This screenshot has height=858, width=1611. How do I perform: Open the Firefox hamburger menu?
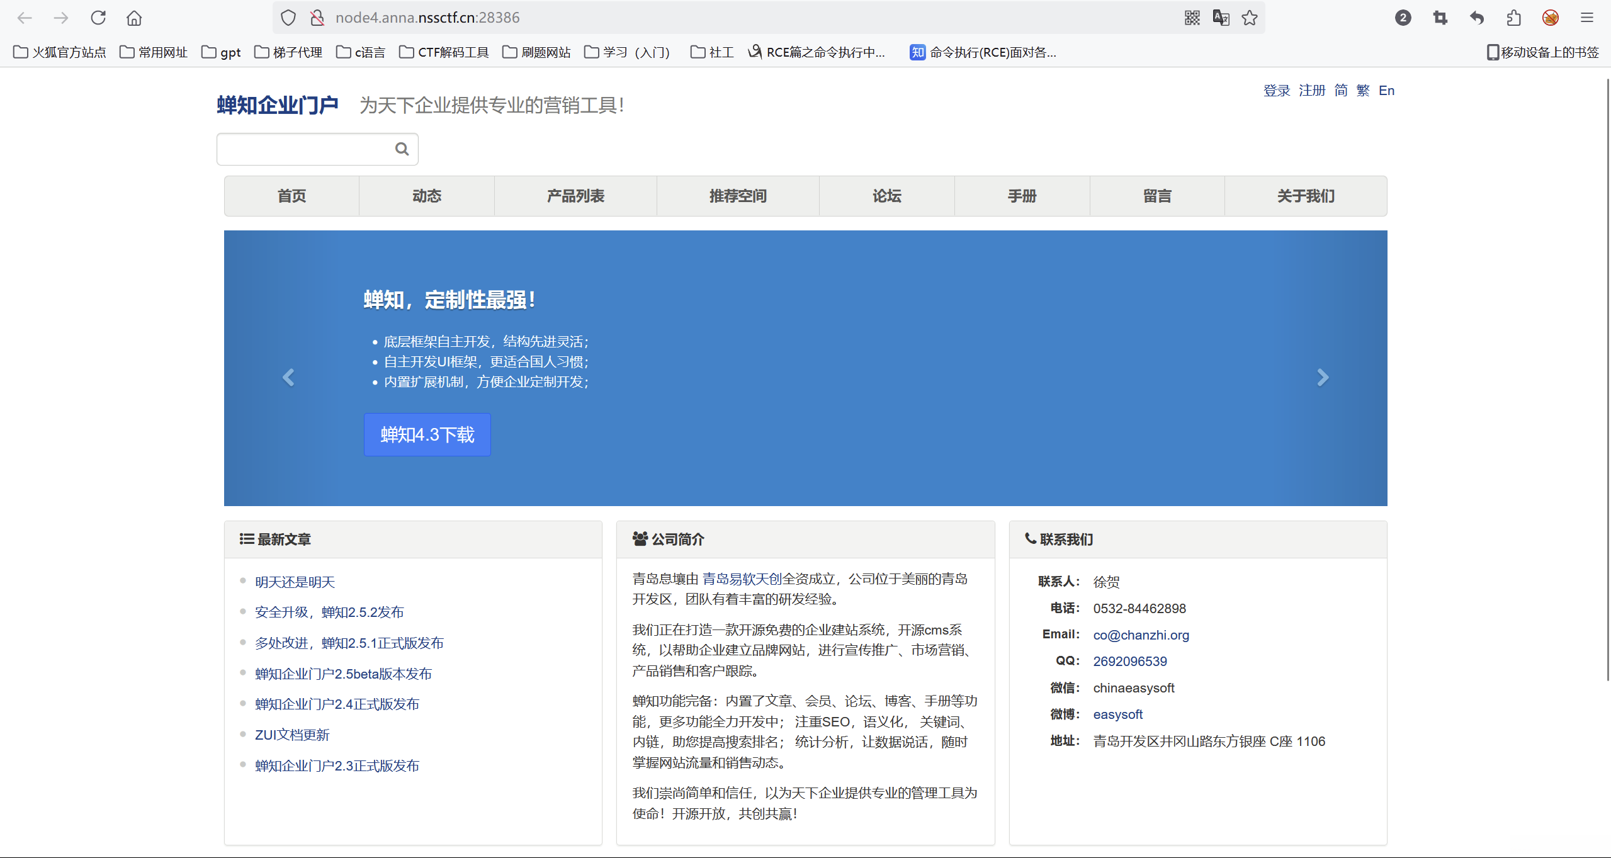[x=1586, y=18]
